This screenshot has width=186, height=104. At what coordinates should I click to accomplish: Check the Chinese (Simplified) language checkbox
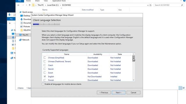coord(44,58)
